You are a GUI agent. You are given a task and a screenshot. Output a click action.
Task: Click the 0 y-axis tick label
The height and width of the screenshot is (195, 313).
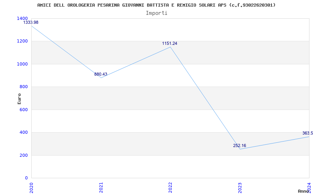[26, 178]
